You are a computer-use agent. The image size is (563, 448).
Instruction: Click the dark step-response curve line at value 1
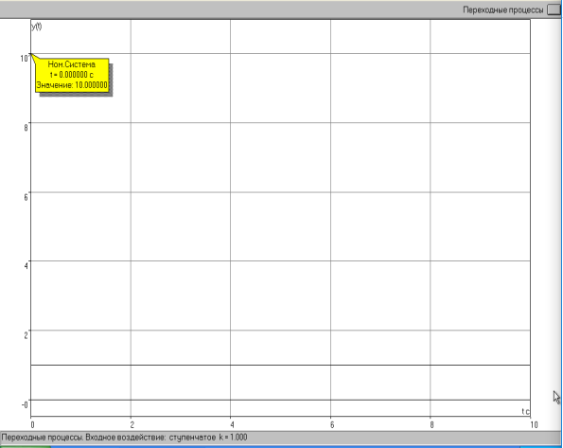pos(280,365)
